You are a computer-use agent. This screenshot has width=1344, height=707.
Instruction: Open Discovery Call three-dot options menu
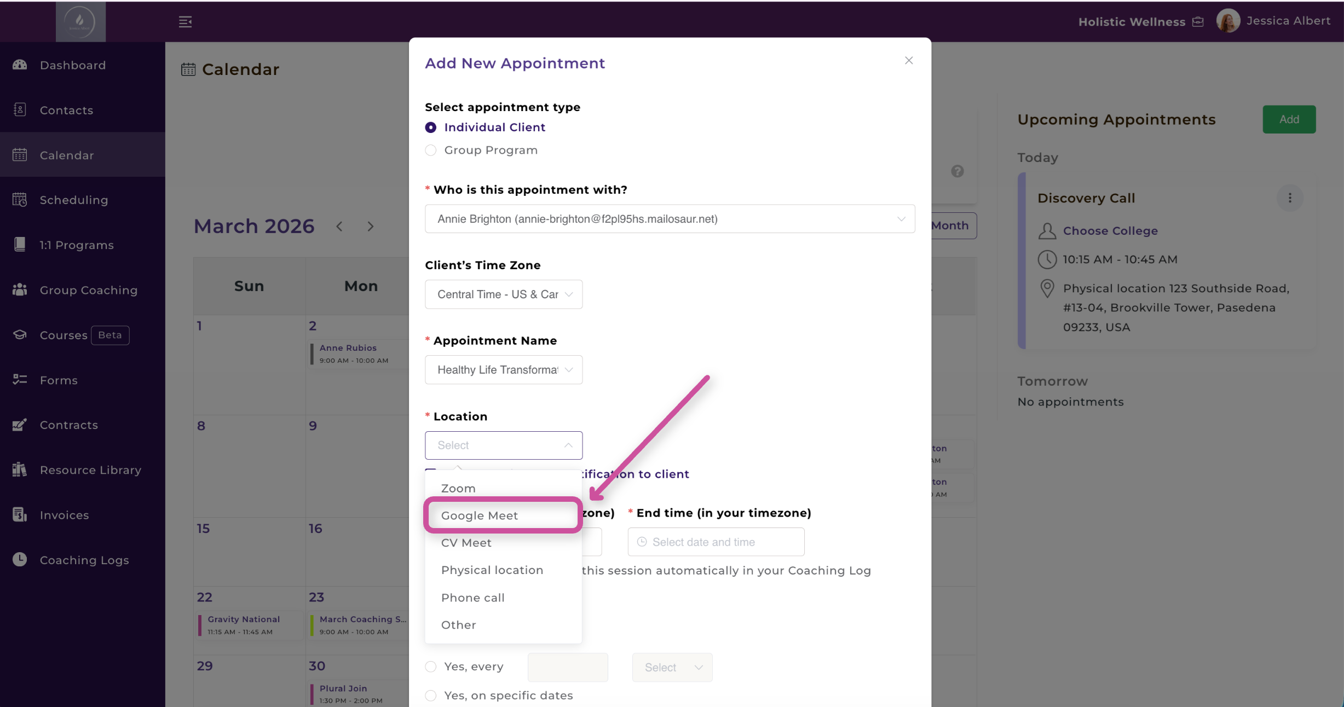click(x=1289, y=198)
